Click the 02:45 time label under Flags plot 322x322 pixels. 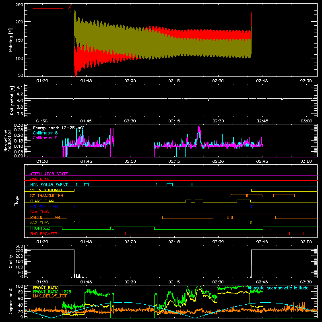pos(262,242)
